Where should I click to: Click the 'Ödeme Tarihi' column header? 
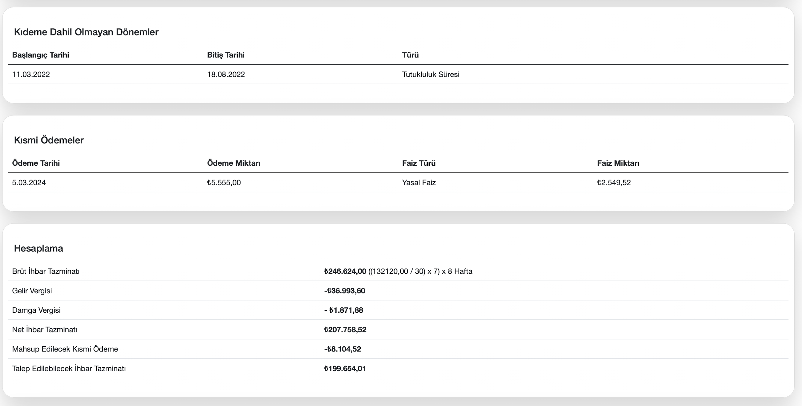36,163
